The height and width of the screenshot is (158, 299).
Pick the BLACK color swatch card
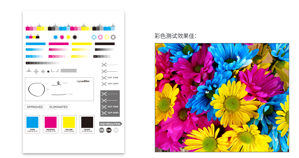pos(87,124)
